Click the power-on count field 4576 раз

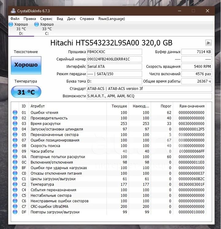point(197,74)
